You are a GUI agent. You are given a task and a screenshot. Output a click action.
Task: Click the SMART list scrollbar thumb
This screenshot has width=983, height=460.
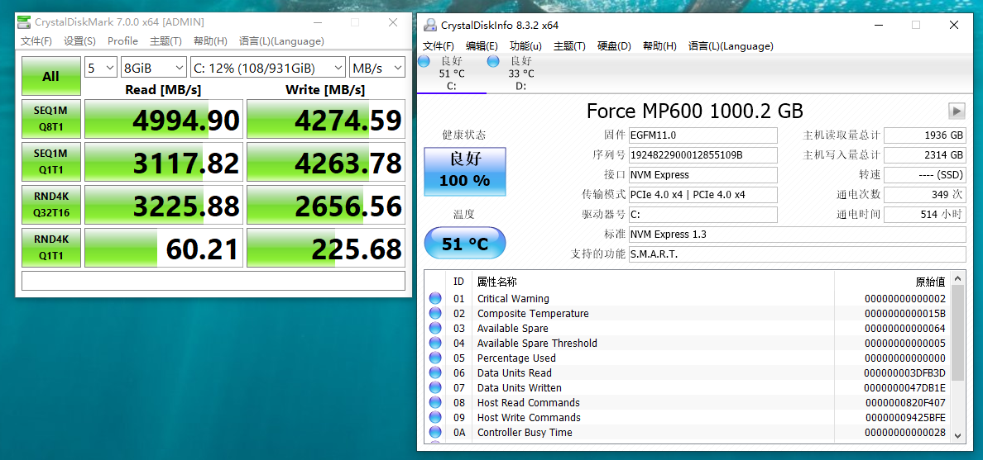[x=957, y=332]
